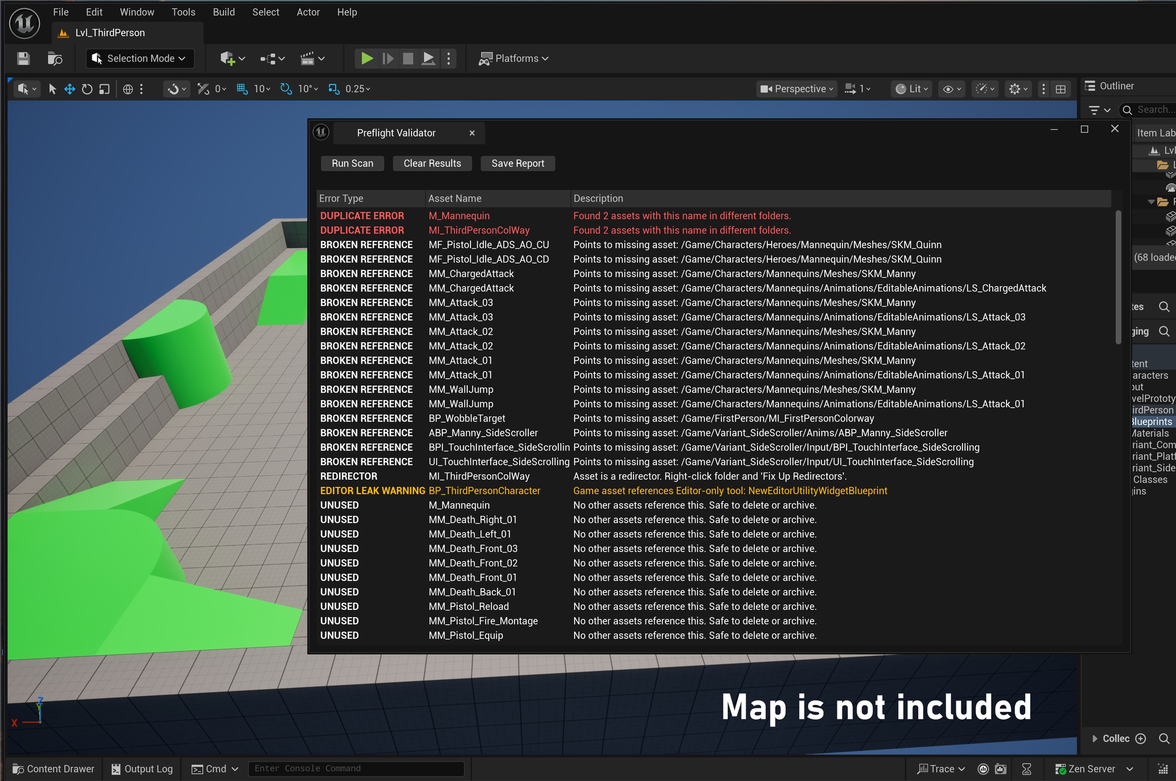This screenshot has height=781, width=1176.
Task: Sort results by Error Type column
Action: click(371, 198)
